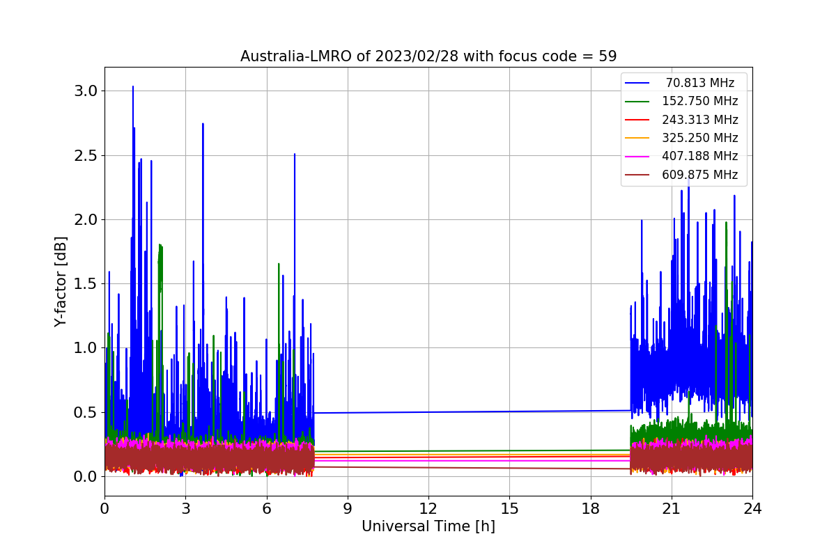Click the 15 tick on the time axis
Image resolution: width=836 pixels, height=557 pixels.
509,508
